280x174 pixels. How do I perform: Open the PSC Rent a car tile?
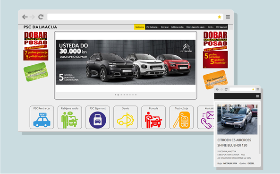tap(42, 117)
